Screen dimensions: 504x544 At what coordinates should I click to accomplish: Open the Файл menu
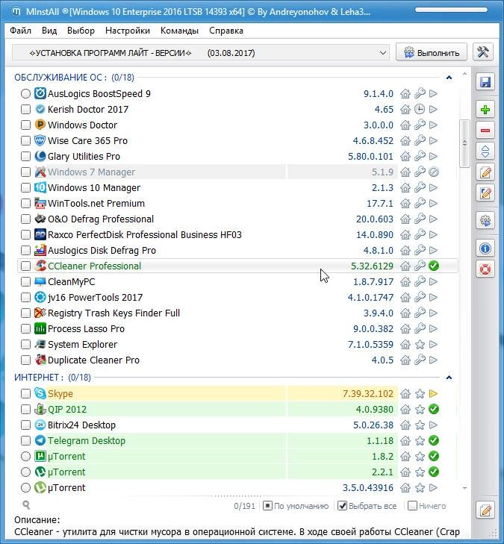20,31
